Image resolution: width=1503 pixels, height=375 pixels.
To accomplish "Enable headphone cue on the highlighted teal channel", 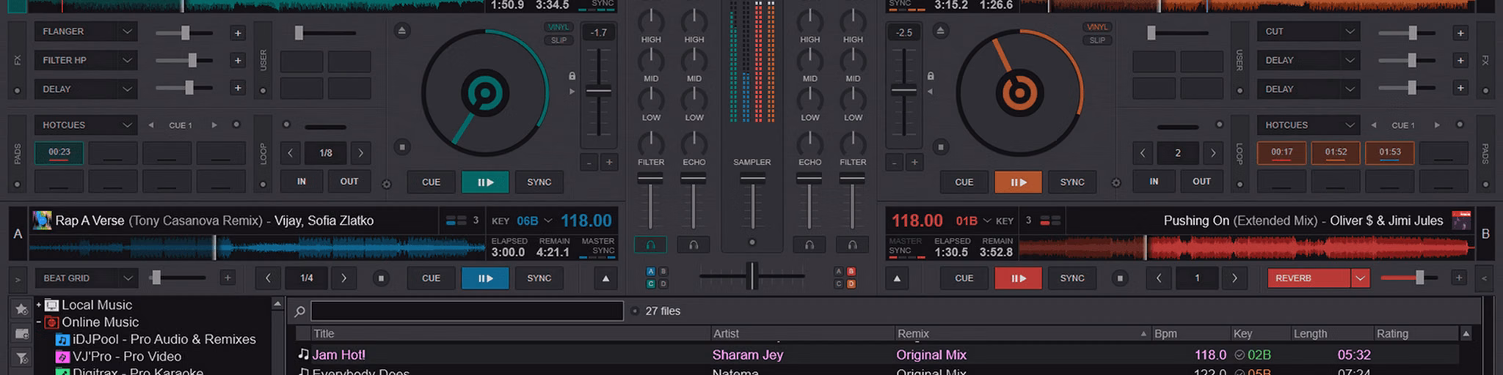I will [650, 245].
